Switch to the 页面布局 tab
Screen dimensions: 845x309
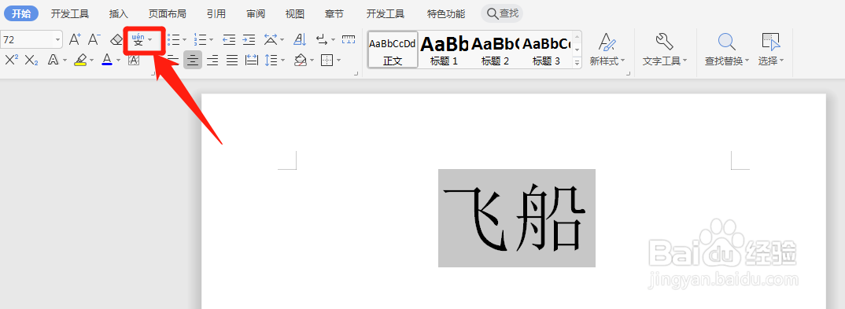tap(168, 13)
